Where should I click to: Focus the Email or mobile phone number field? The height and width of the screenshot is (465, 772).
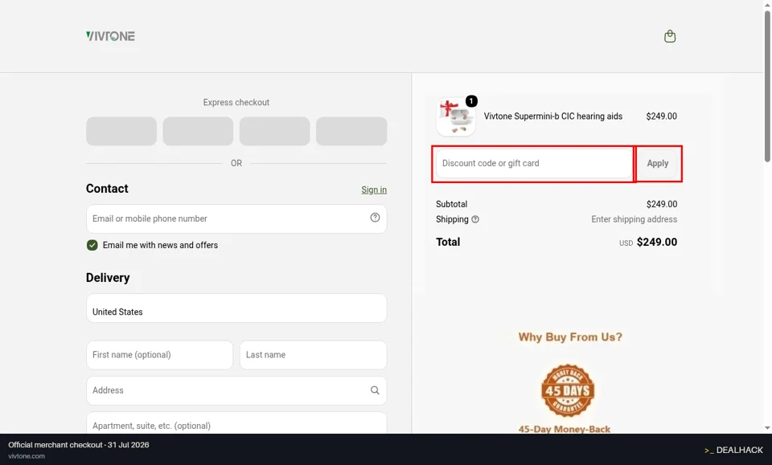(x=236, y=218)
